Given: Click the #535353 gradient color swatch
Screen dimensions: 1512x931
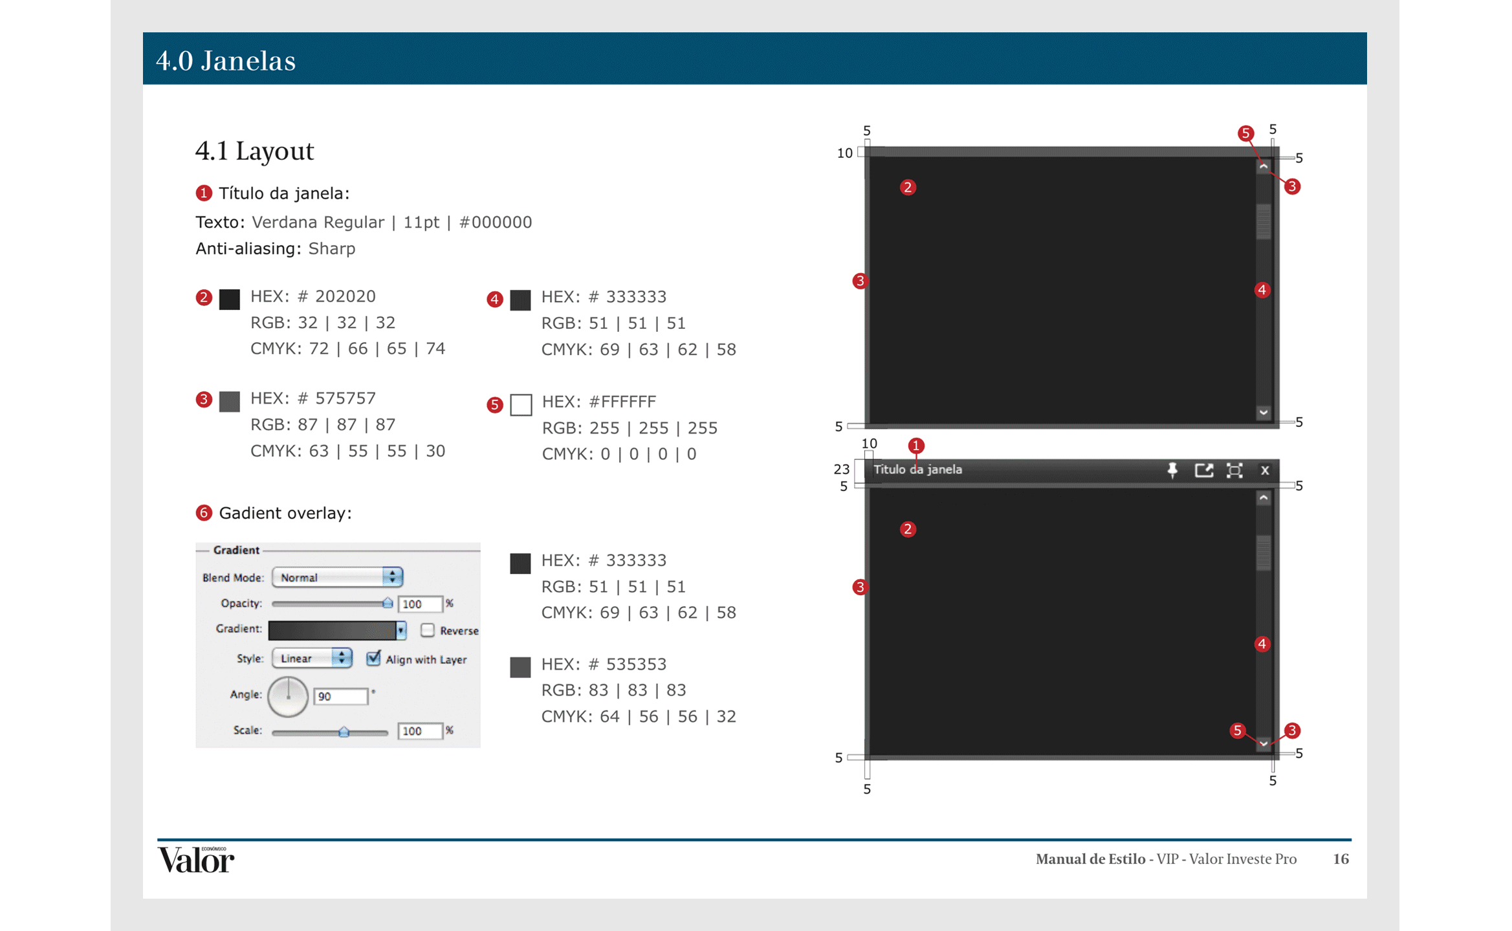Looking at the screenshot, I should click(x=520, y=667).
